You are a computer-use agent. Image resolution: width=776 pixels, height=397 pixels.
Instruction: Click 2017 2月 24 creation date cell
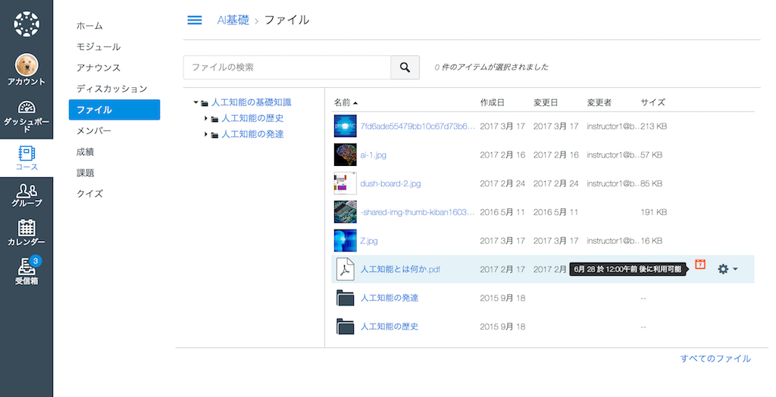pos(502,183)
